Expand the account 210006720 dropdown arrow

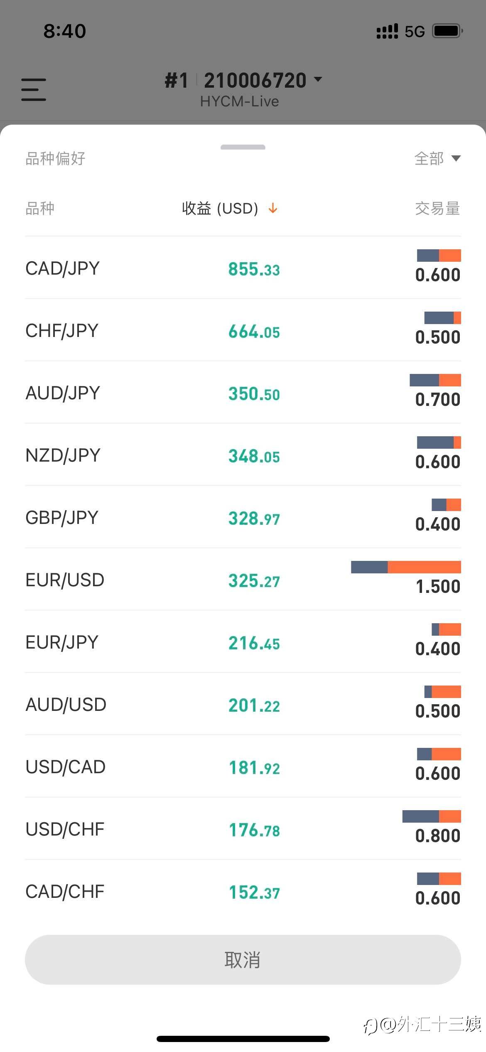[318, 79]
